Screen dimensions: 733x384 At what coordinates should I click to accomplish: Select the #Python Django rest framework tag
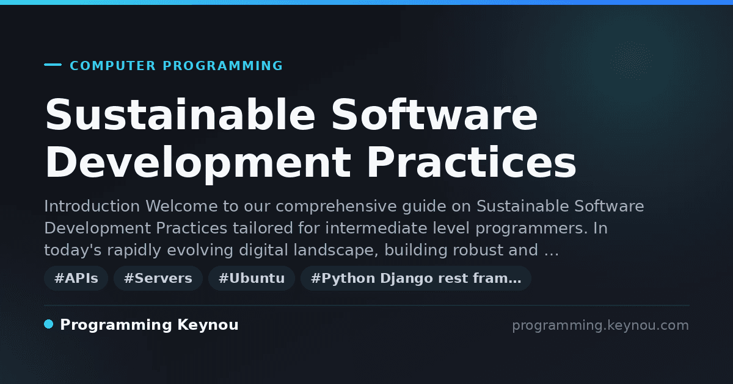coord(416,279)
